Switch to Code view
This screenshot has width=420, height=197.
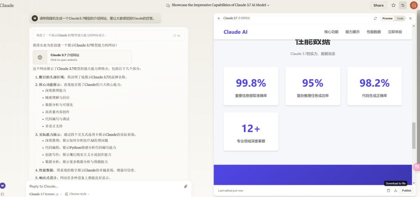coord(400,19)
